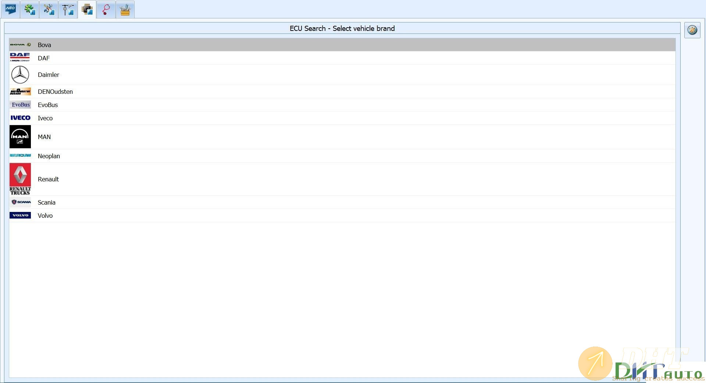
Task: Select the Volvo brand name
Action: (x=45, y=216)
